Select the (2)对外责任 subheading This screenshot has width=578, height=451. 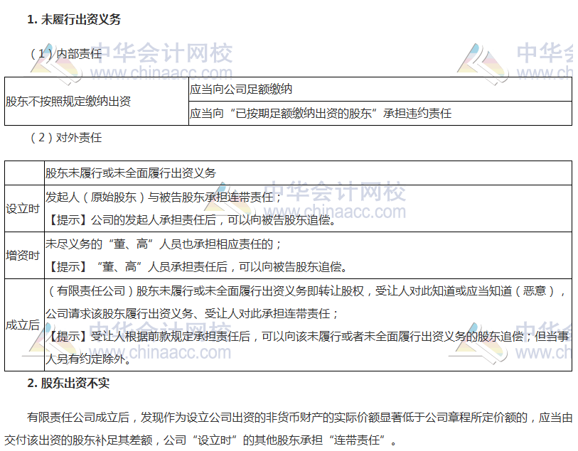tap(65, 137)
